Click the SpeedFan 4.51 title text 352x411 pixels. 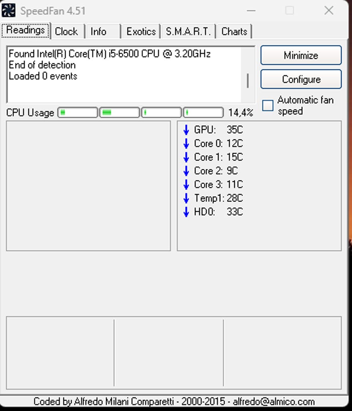(53, 11)
